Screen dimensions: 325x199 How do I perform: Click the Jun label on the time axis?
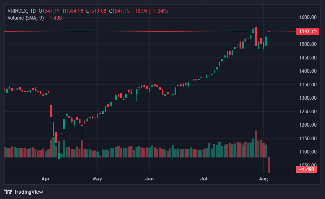pos(149,179)
